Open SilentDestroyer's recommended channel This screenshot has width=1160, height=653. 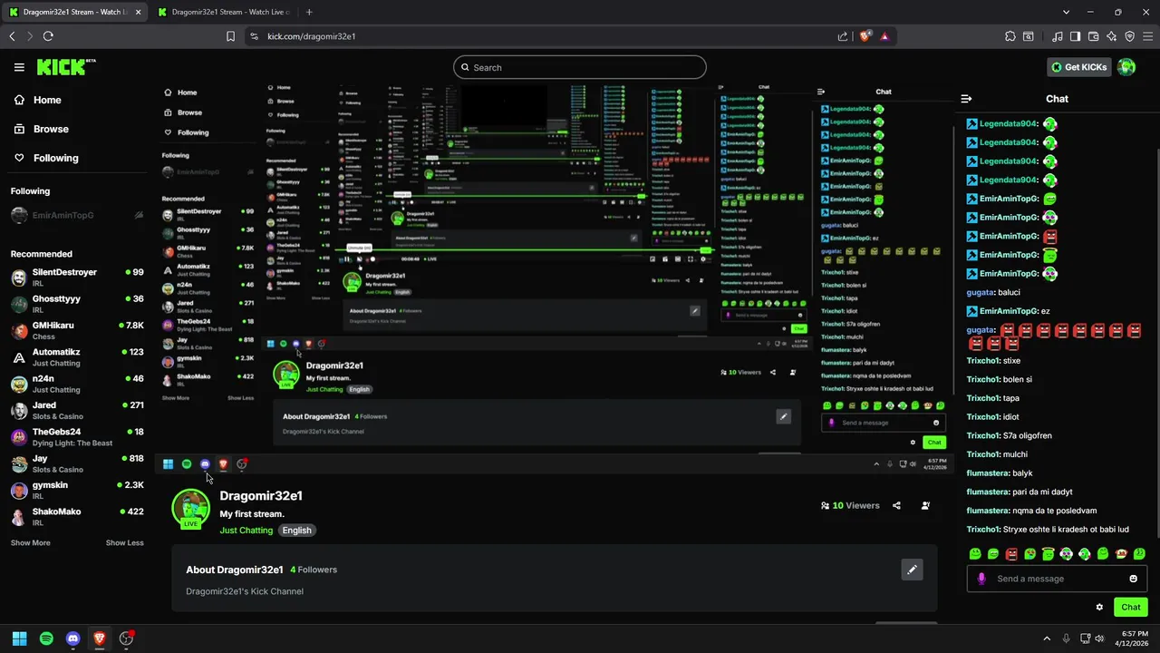click(77, 277)
